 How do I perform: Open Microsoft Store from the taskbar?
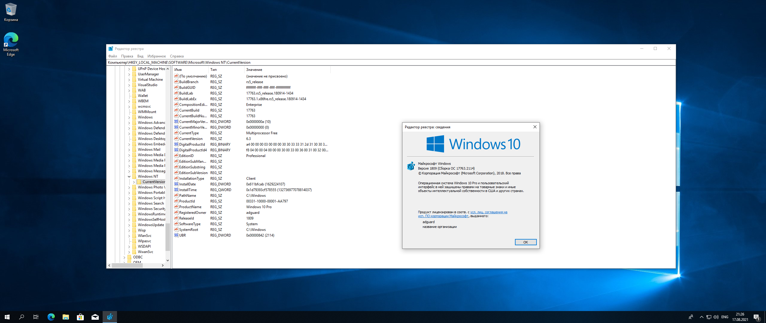click(80, 317)
